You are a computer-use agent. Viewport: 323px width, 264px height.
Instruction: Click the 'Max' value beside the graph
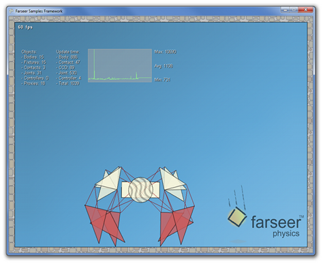166,52
